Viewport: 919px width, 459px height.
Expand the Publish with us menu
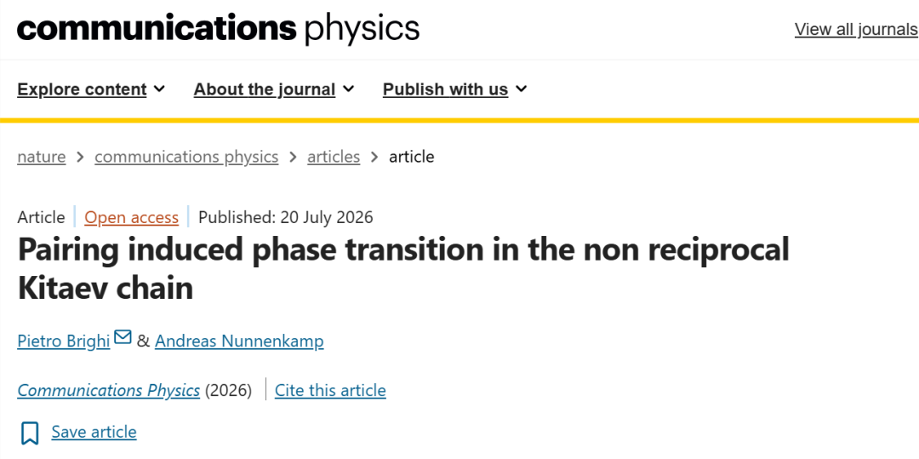coord(455,89)
